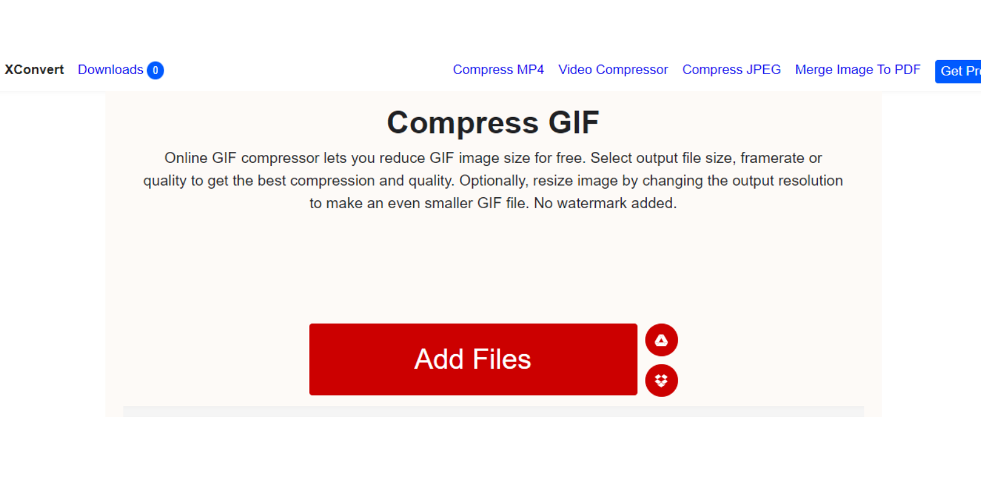
Task: Open the Compress JPEG tool
Action: click(x=731, y=70)
